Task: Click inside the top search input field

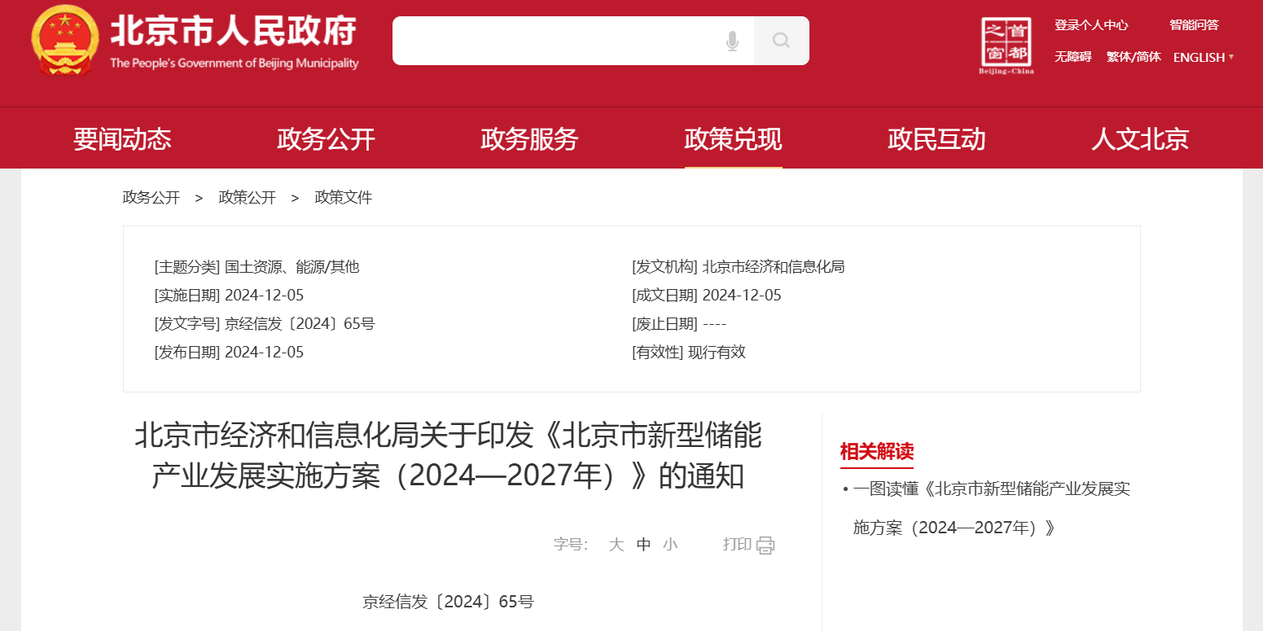Action: pos(554,41)
